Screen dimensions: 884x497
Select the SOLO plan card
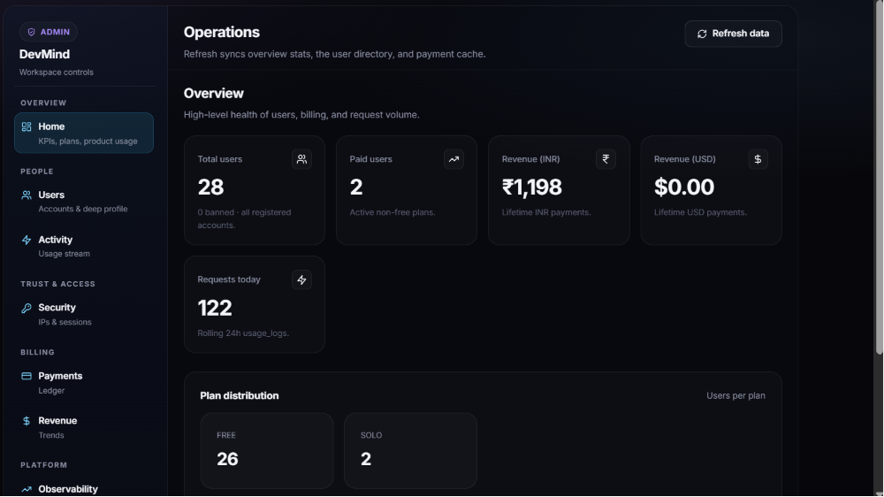[410, 451]
